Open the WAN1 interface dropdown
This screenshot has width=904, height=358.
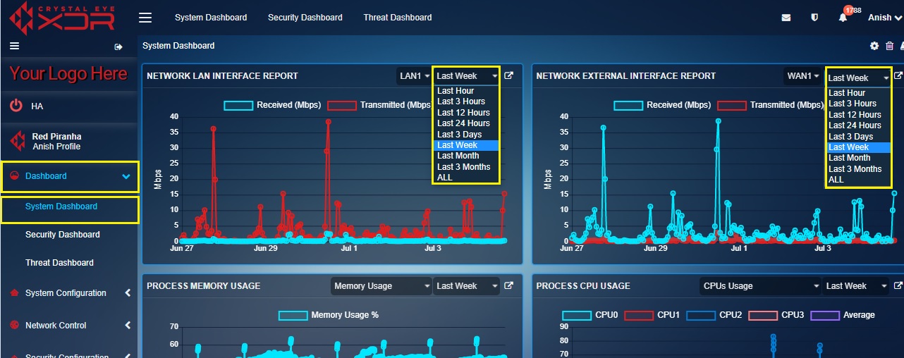coord(803,75)
